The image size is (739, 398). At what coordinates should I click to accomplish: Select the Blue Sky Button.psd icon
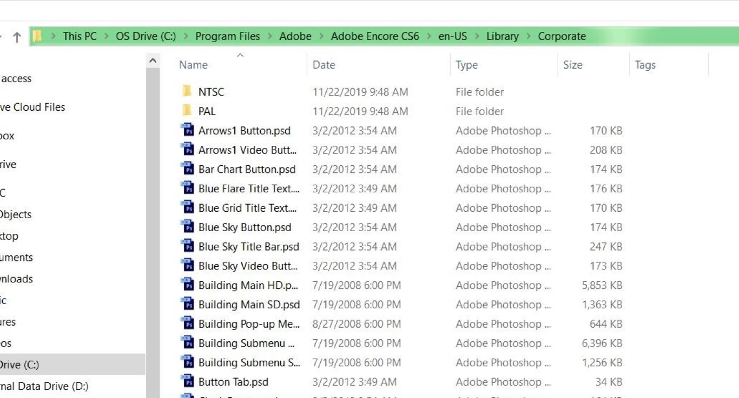(187, 227)
